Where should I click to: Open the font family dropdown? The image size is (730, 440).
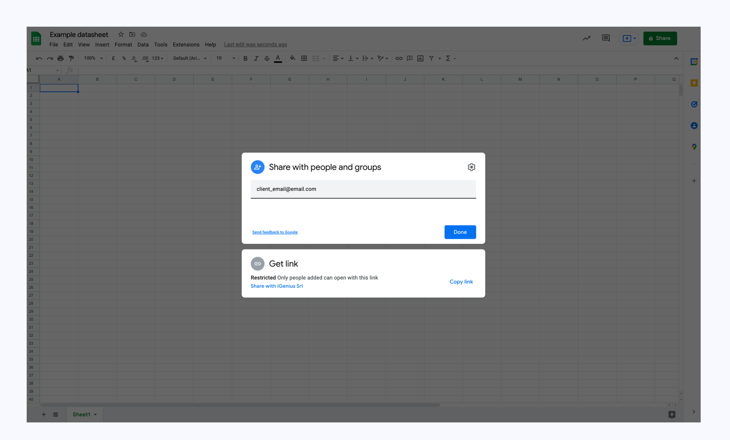pos(190,58)
